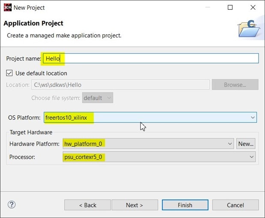The height and width of the screenshot is (218, 265).
Task: Click the Browse... location button
Action: point(235,84)
